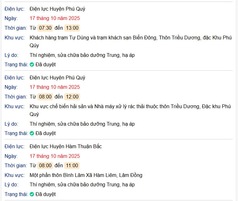Click the 08:00 badge in the Hàm Thuận Bắc entry
Viewport: 238px width, 201px height.
point(45,165)
